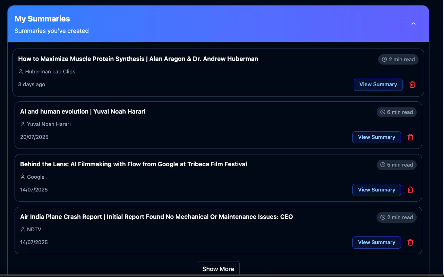Image resolution: width=444 pixels, height=277 pixels.
Task: Delete the Air India Plane Crash summary
Action: point(410,242)
